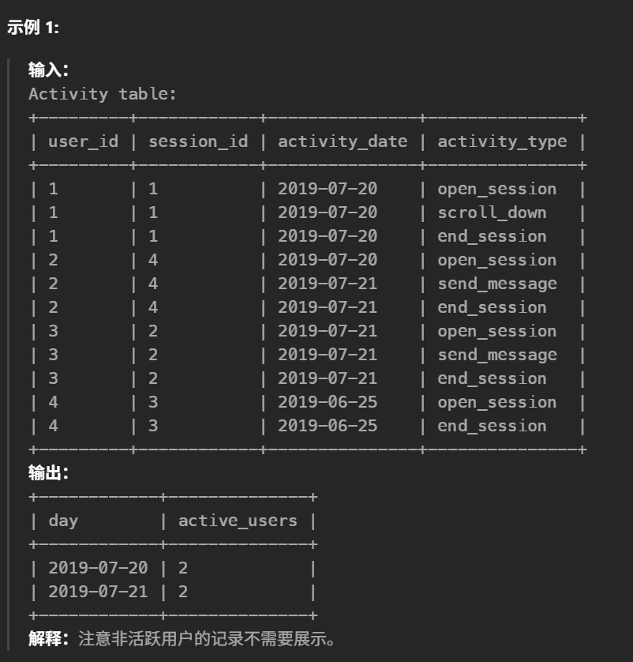633x662 pixels.
Task: Click the user_id column header
Action: point(83,141)
